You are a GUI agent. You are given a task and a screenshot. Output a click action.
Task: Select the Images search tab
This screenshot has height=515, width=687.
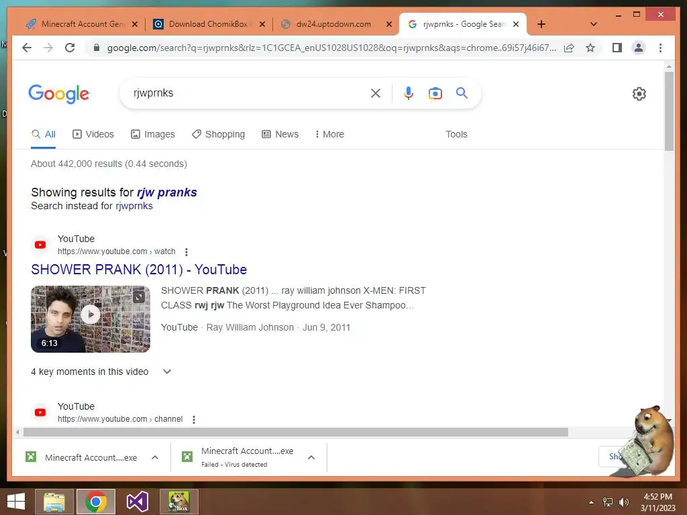pyautogui.click(x=153, y=134)
